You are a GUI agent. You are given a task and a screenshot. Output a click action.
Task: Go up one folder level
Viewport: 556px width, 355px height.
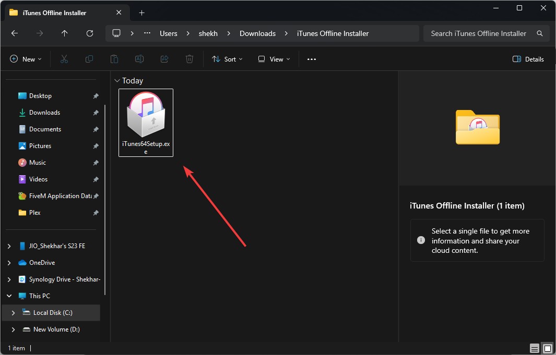65,33
